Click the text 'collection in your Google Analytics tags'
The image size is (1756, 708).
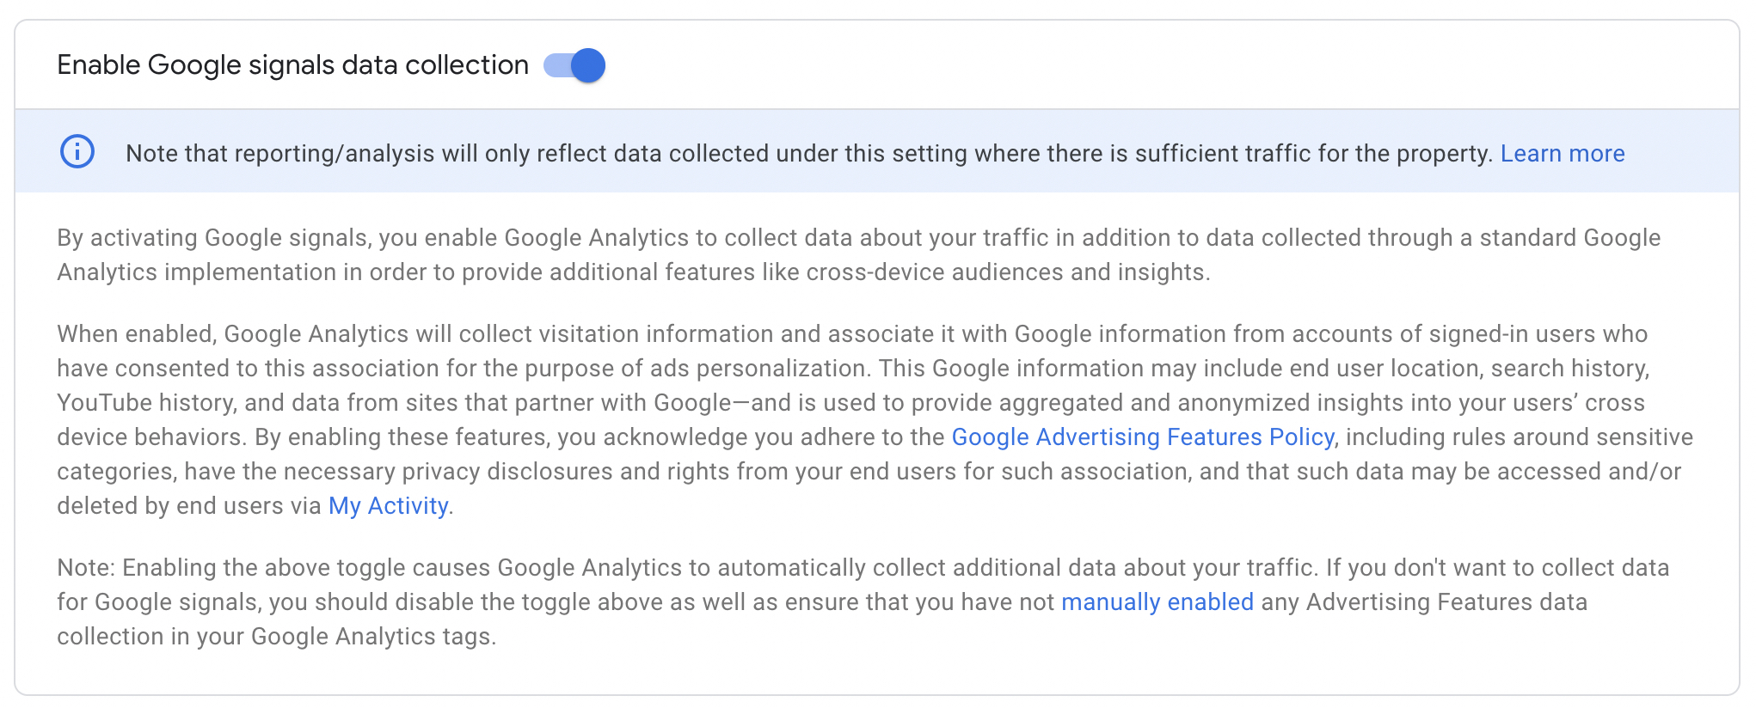(274, 636)
